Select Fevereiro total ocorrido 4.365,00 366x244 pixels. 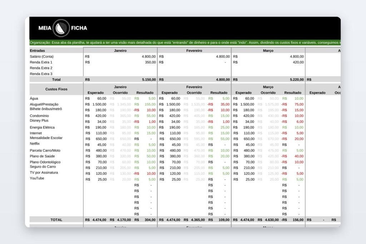coord(198,220)
